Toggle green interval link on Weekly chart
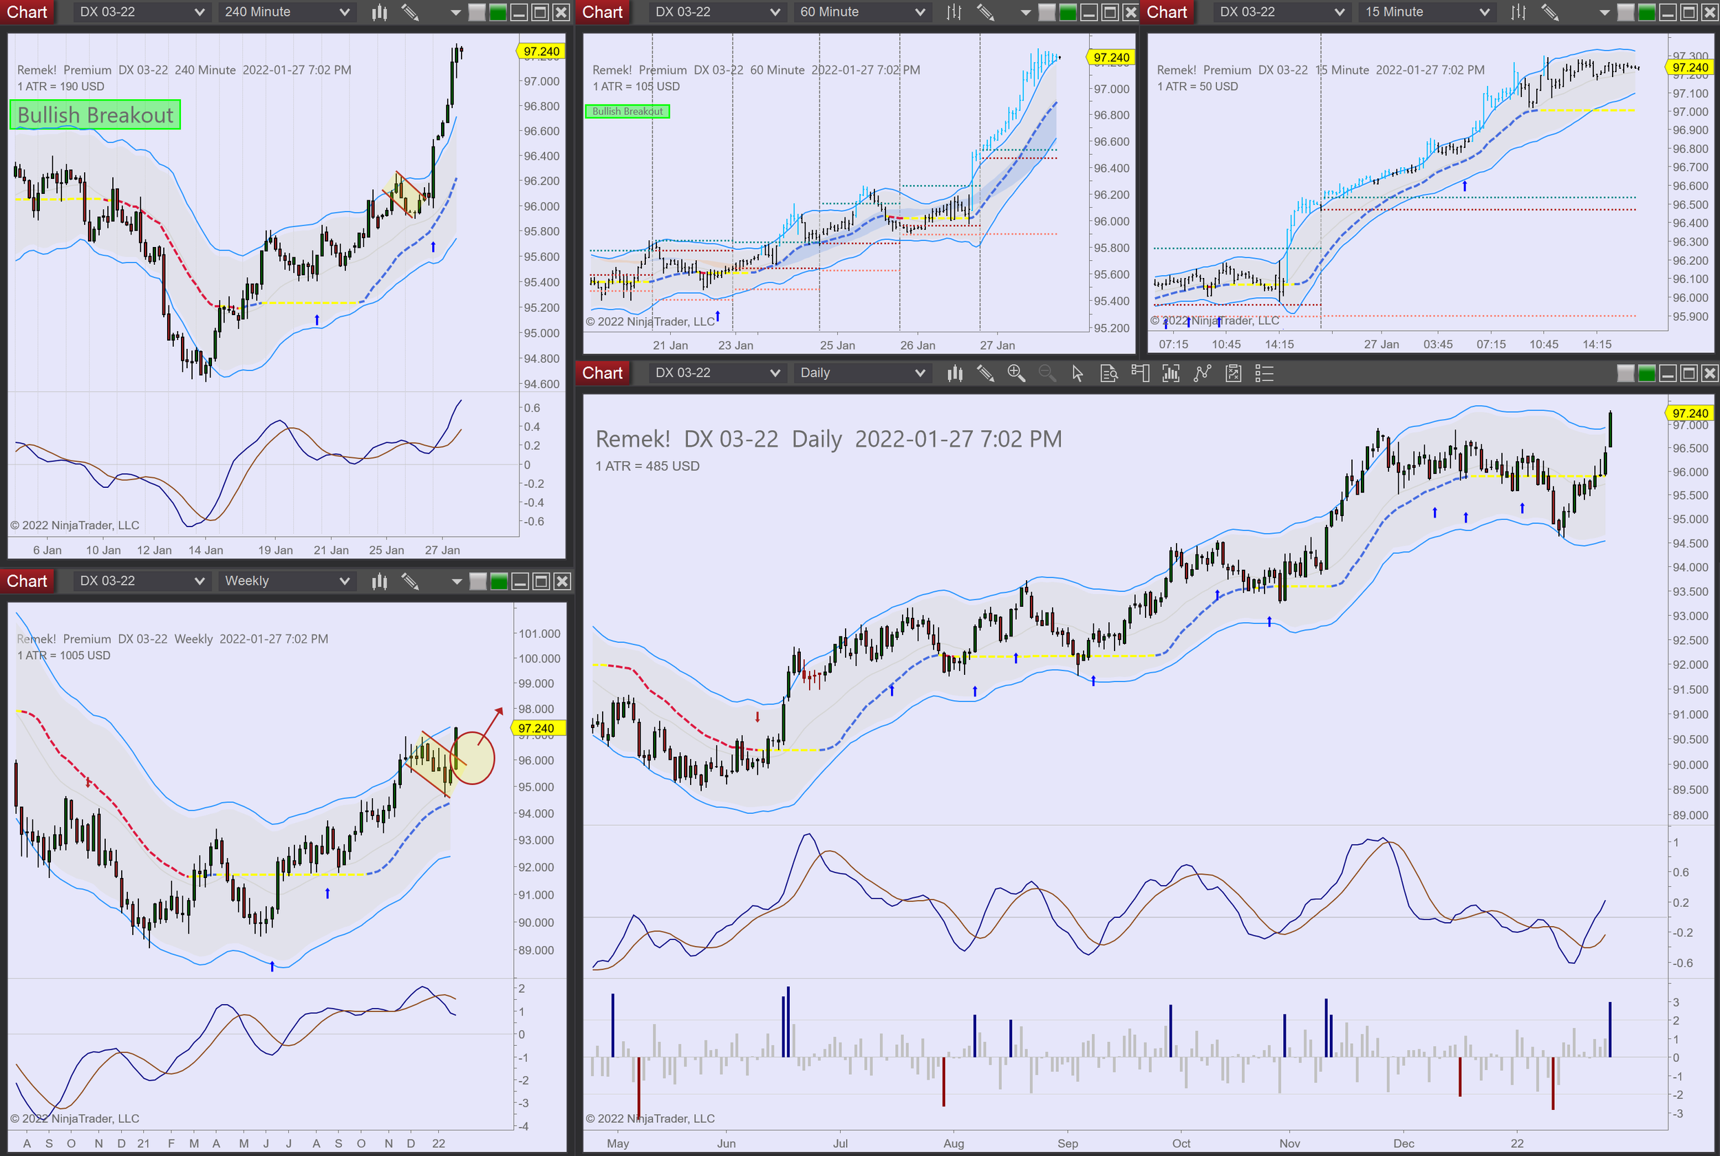The width and height of the screenshot is (1720, 1156). [499, 581]
